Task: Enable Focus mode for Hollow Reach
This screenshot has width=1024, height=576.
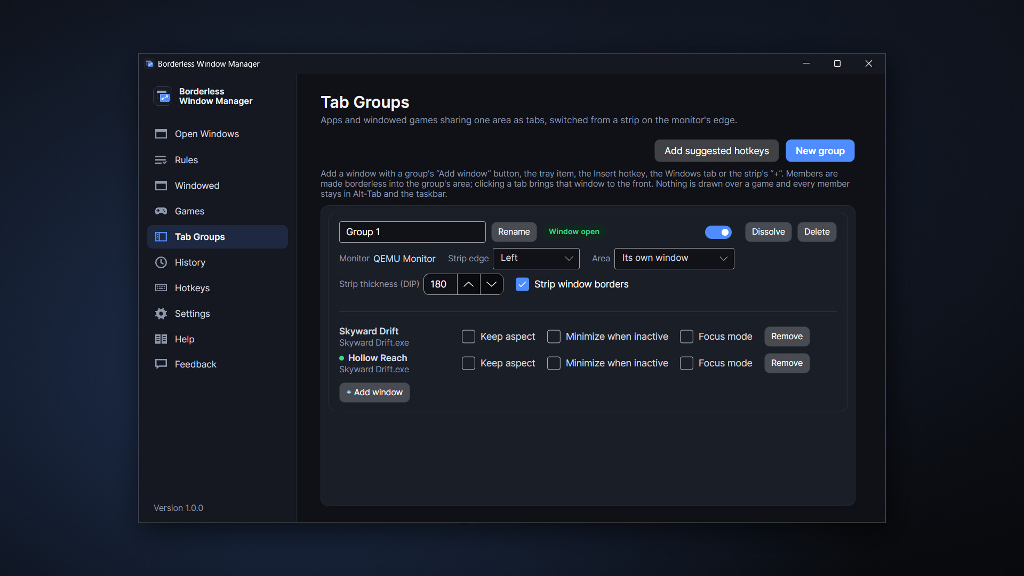Action: pyautogui.click(x=686, y=363)
